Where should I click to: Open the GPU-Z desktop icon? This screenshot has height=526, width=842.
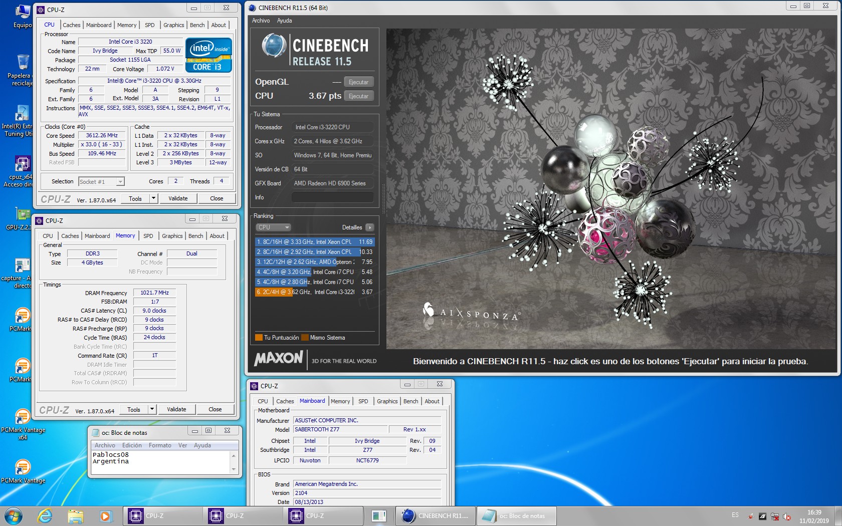click(22, 218)
